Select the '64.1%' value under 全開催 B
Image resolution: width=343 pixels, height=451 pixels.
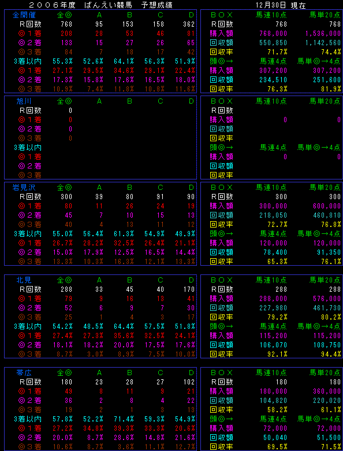(x=124, y=61)
